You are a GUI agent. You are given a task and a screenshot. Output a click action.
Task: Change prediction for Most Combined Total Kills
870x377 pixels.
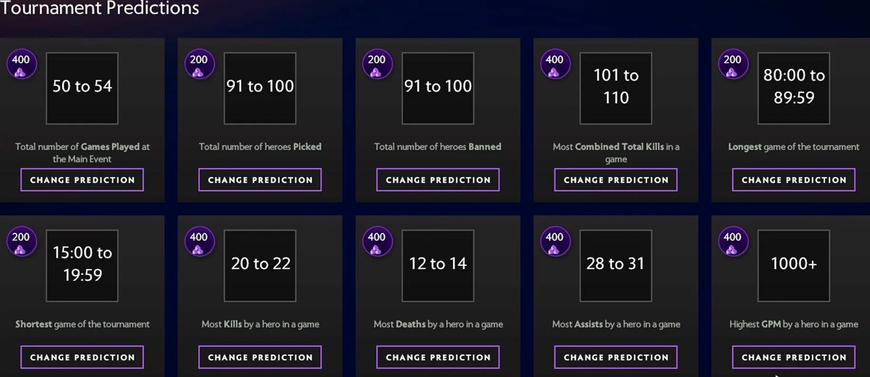[616, 180]
